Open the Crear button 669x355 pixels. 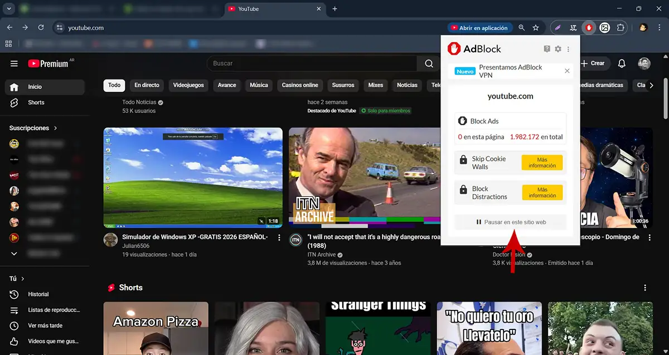pos(594,63)
